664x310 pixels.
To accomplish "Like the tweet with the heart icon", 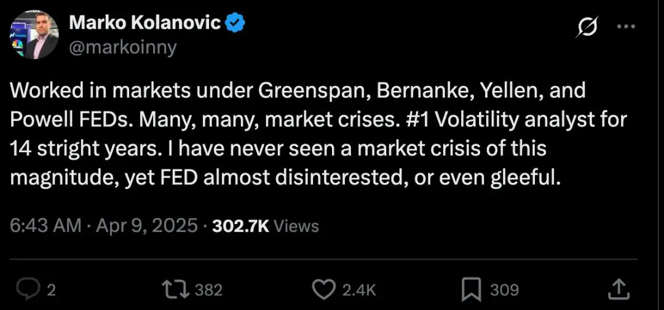I will 323,289.
